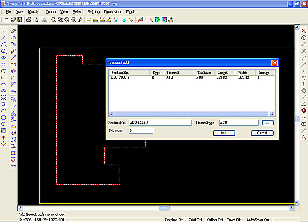Select the ALU-3000-5 row in remnant list
The image size is (308, 222).
click(192, 78)
